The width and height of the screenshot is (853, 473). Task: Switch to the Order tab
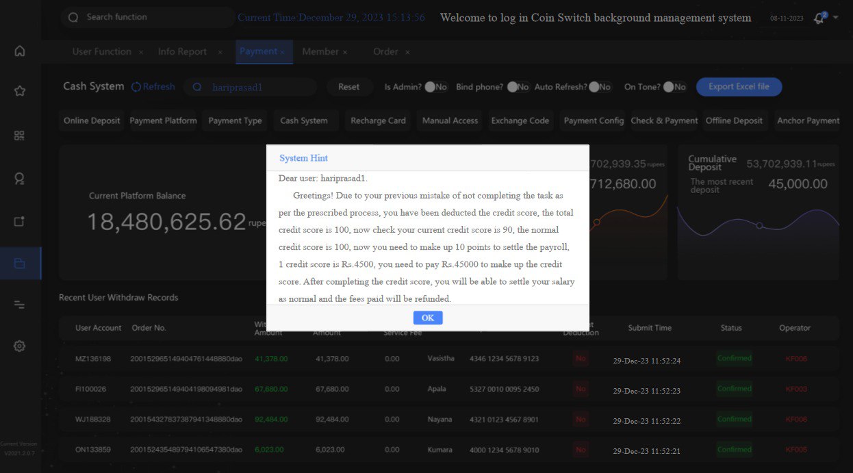[385, 51]
